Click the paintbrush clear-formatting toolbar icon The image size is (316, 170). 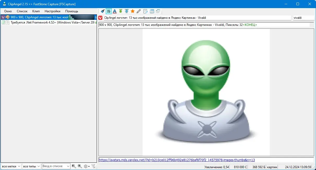(x=103, y=11)
